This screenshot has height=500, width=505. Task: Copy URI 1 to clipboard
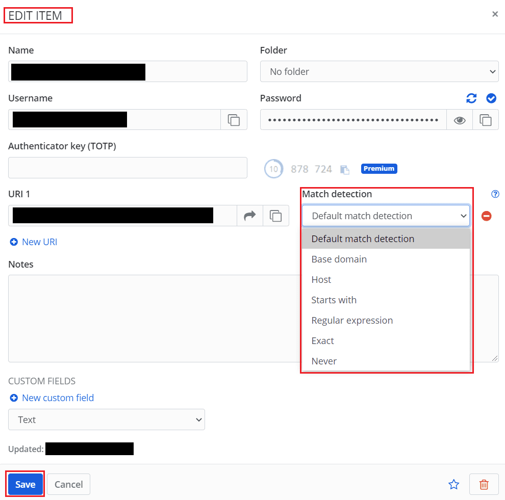pos(276,216)
